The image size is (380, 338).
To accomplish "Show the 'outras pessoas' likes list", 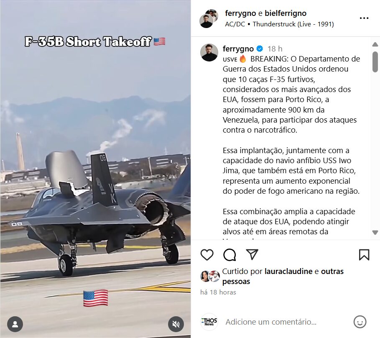I will pyautogui.click(x=283, y=277).
